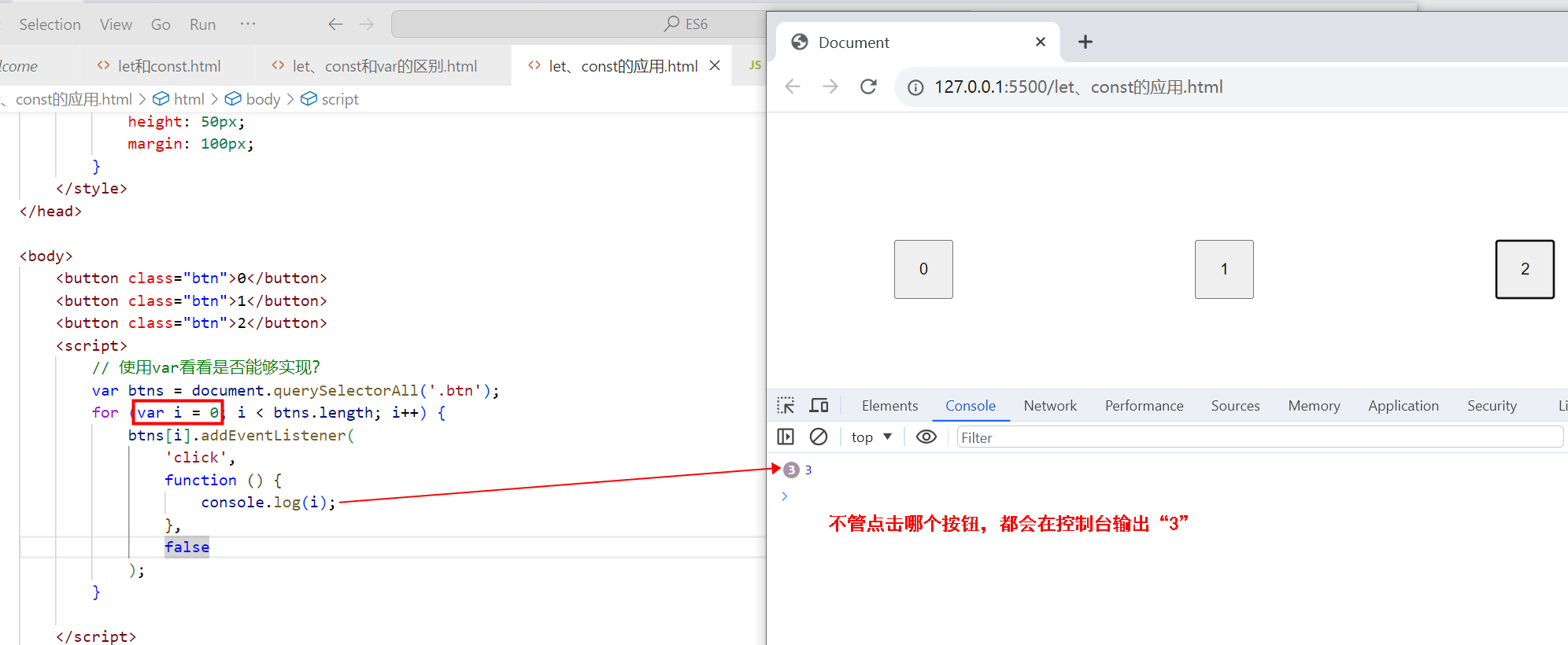Click the grouped message count badge 3
This screenshot has height=645, width=1568.
(x=792, y=470)
